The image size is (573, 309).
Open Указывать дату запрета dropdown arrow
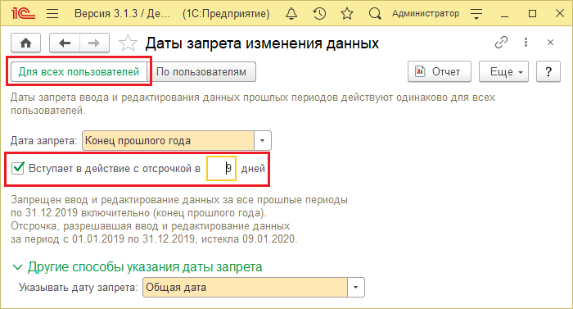pos(355,288)
